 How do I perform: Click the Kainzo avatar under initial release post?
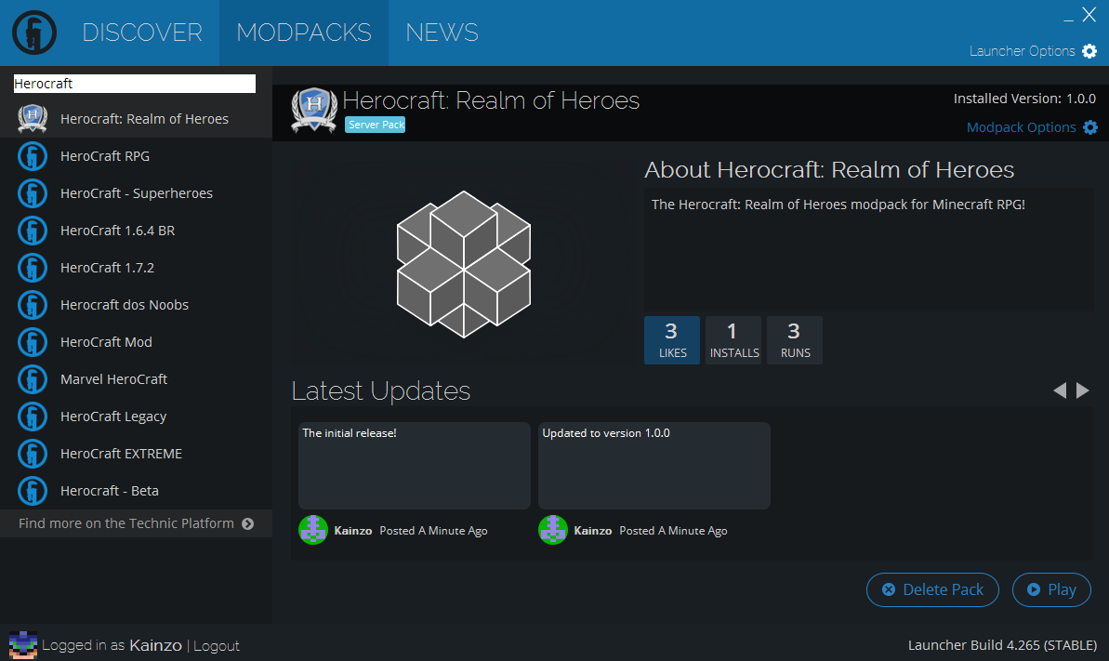tap(312, 530)
